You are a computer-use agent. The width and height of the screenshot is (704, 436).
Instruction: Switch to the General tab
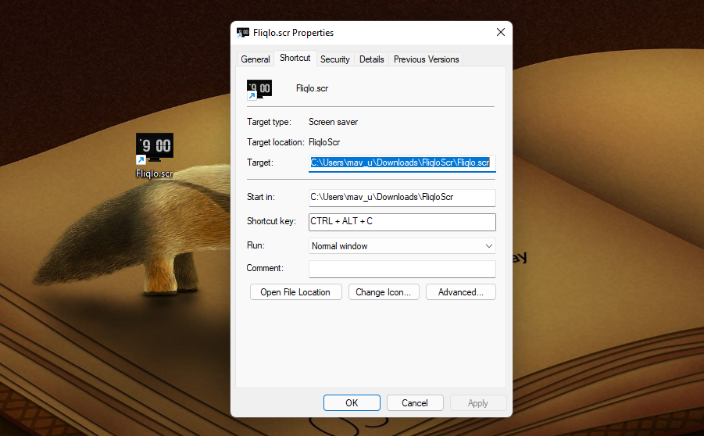click(x=256, y=59)
